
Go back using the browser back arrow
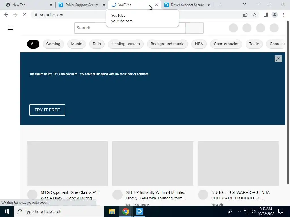click(6, 15)
